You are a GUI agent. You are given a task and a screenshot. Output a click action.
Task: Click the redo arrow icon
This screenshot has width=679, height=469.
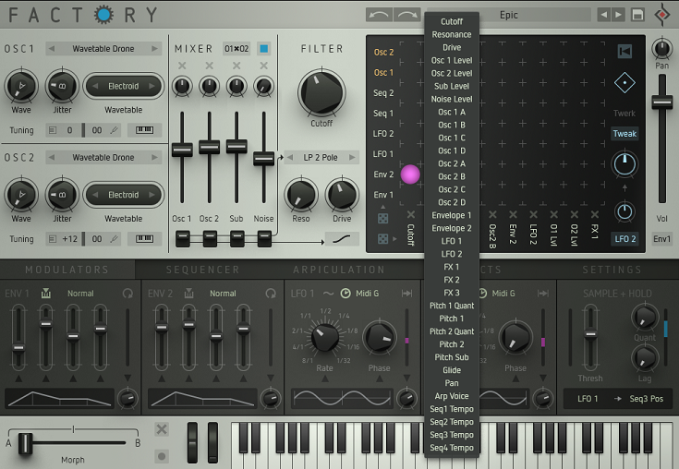[407, 15]
